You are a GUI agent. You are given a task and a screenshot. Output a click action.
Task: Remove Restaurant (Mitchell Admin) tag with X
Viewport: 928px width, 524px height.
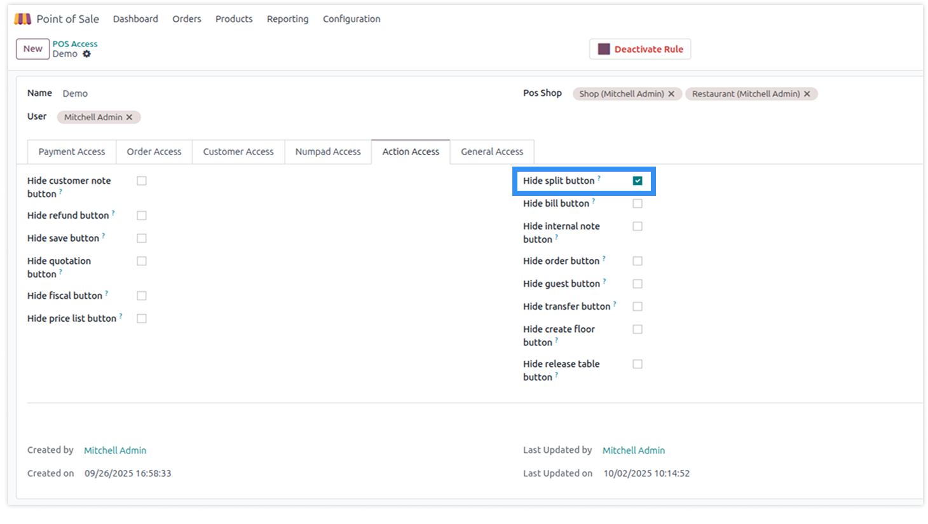807,94
